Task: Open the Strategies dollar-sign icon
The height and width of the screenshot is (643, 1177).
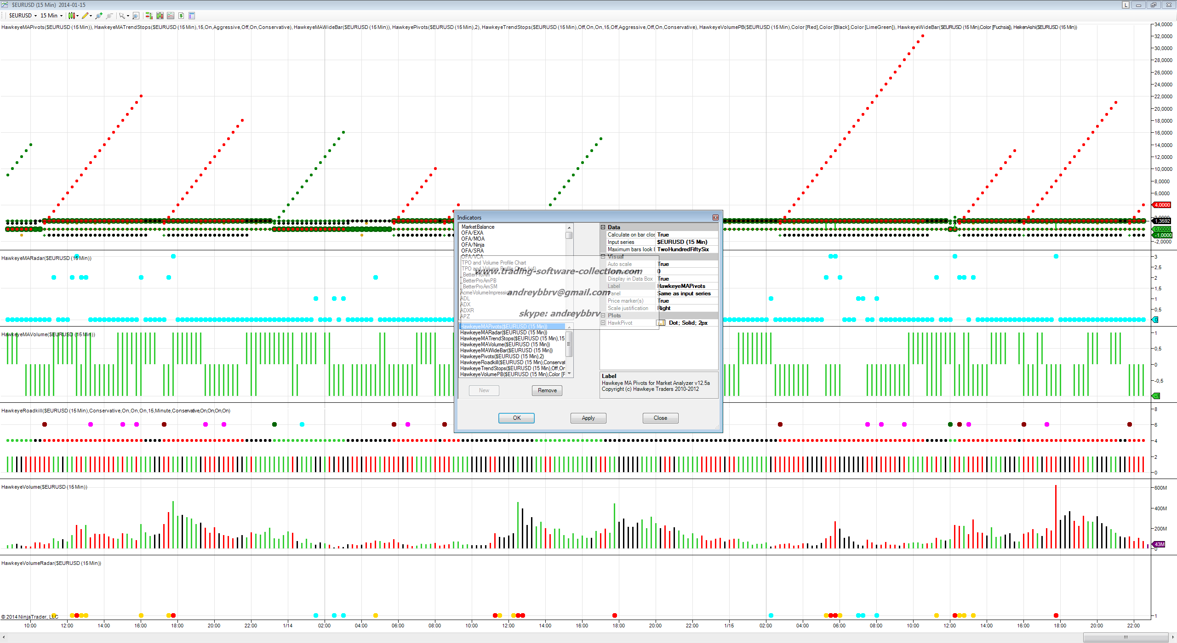Action: point(181,16)
